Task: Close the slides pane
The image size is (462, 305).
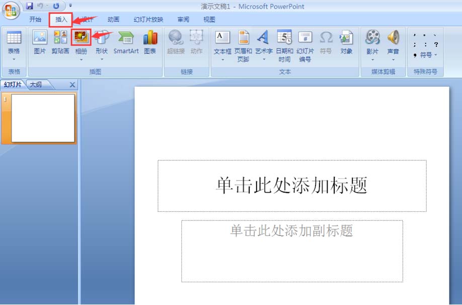Action: click(72, 85)
